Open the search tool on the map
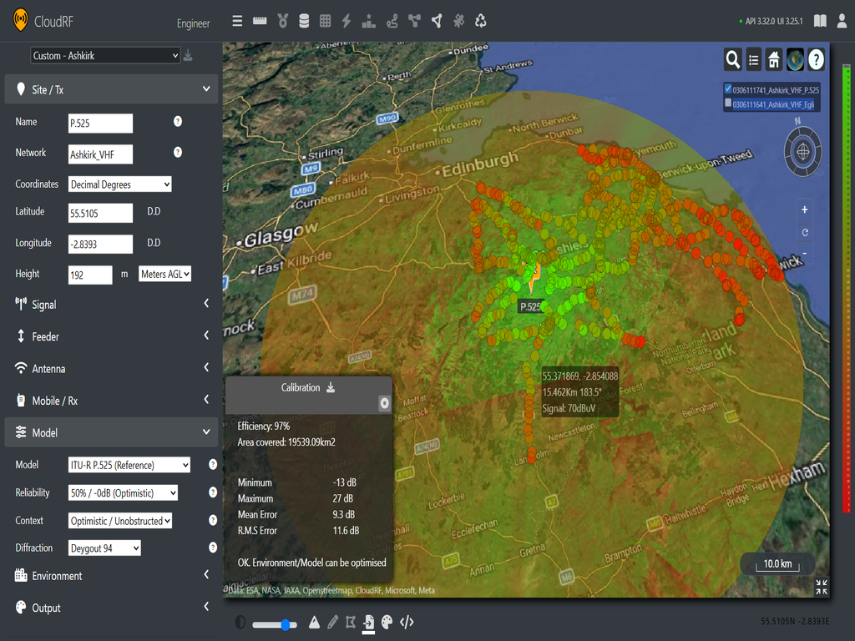The width and height of the screenshot is (855, 641). point(733,59)
